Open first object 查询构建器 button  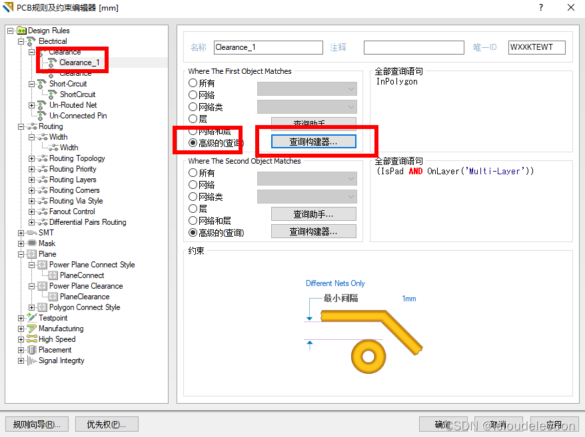(313, 142)
